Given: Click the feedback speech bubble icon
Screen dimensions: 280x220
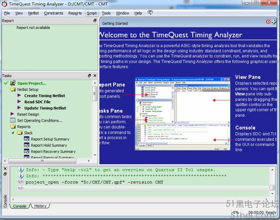Looking at the screenshot, I should point(150,12).
